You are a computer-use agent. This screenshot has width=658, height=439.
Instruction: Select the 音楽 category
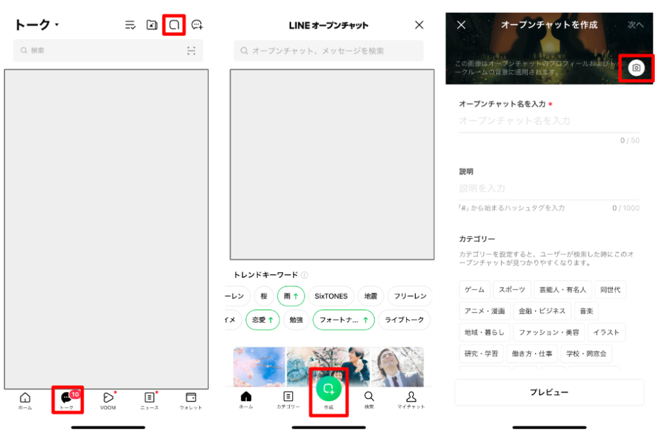click(586, 311)
